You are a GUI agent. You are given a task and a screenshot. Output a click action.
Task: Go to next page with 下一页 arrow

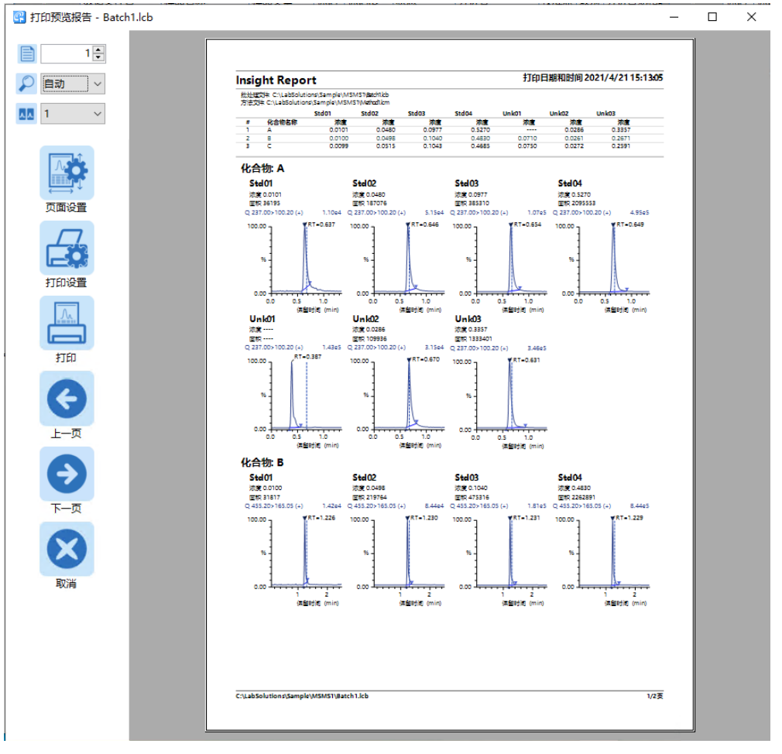pyautogui.click(x=67, y=473)
